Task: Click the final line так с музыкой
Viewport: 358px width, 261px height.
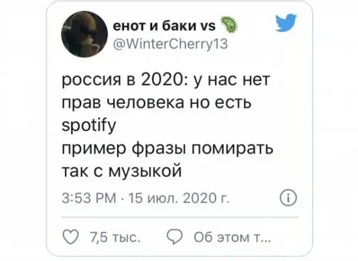Action: click(122, 171)
